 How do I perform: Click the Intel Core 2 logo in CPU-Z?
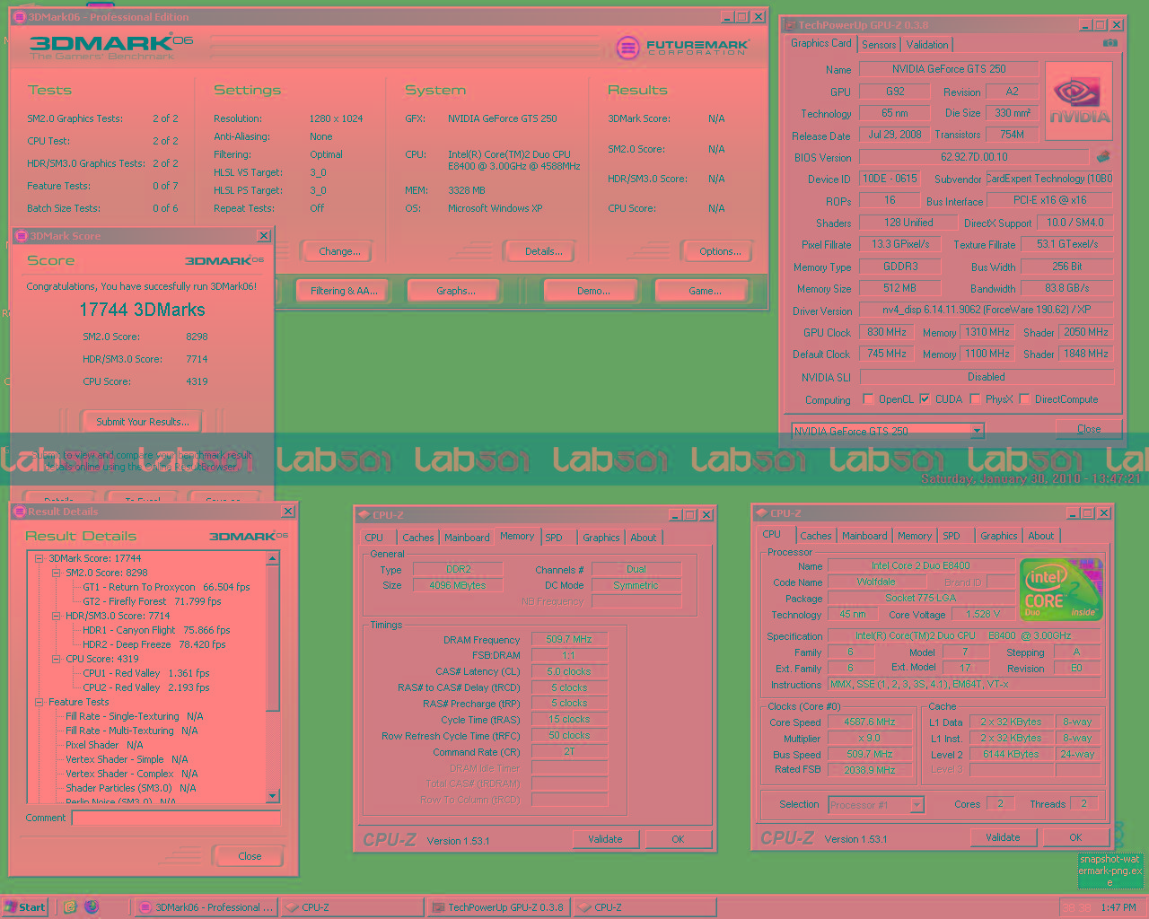(x=1061, y=590)
